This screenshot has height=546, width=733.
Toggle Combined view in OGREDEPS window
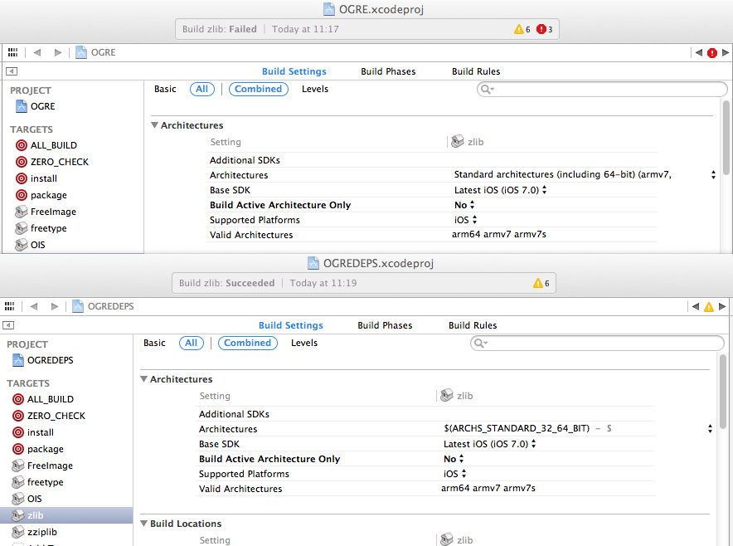coord(247,343)
